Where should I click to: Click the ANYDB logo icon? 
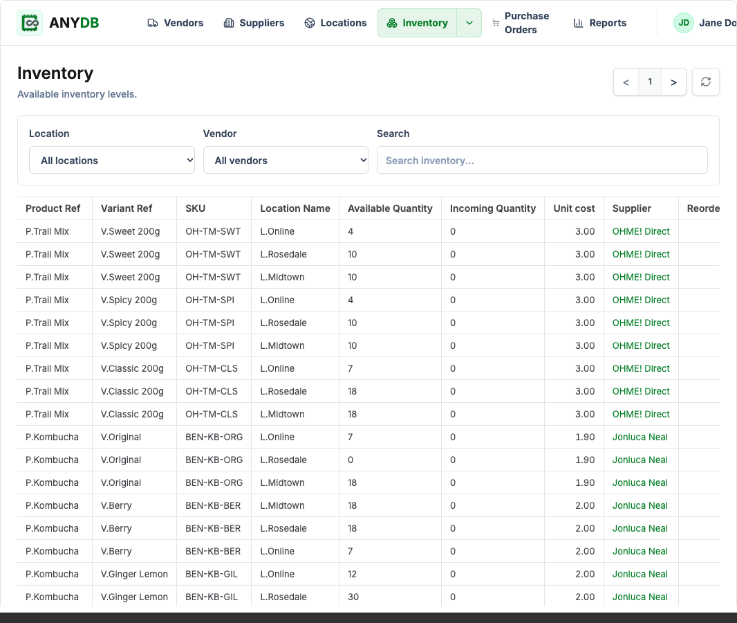pyautogui.click(x=30, y=23)
